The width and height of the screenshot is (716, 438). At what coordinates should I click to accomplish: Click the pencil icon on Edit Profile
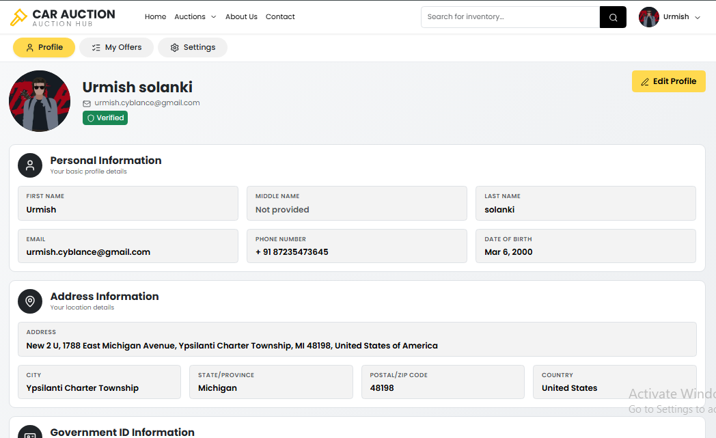(x=645, y=82)
